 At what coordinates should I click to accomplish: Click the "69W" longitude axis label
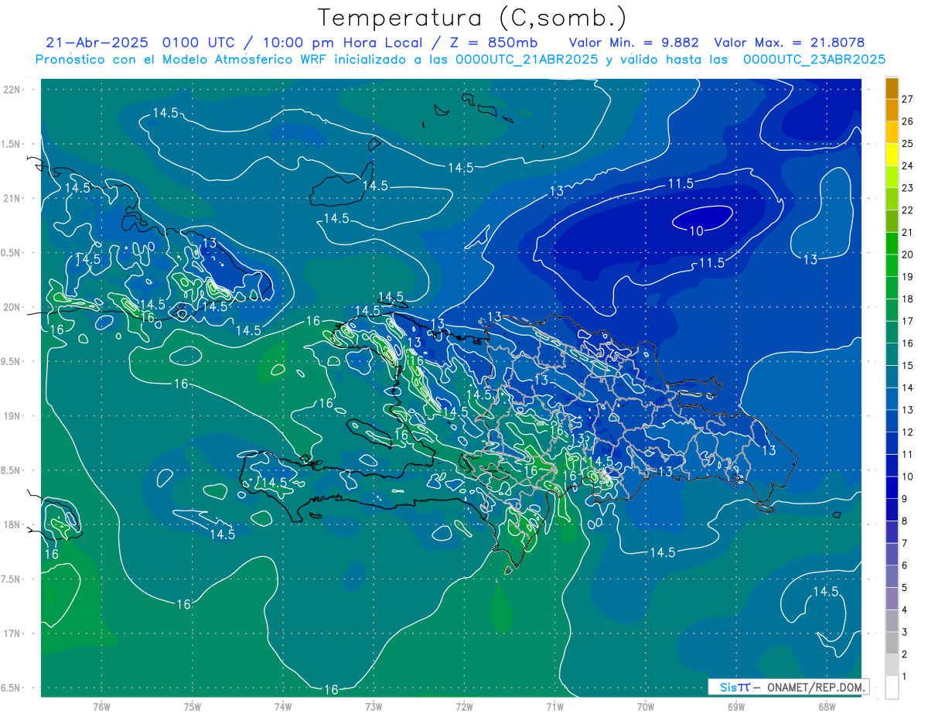[736, 705]
